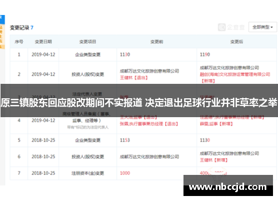Open the 全部类型 dropdown filter
Image resolution: width=278 pixels, height=201 pixels.
pos(262,27)
